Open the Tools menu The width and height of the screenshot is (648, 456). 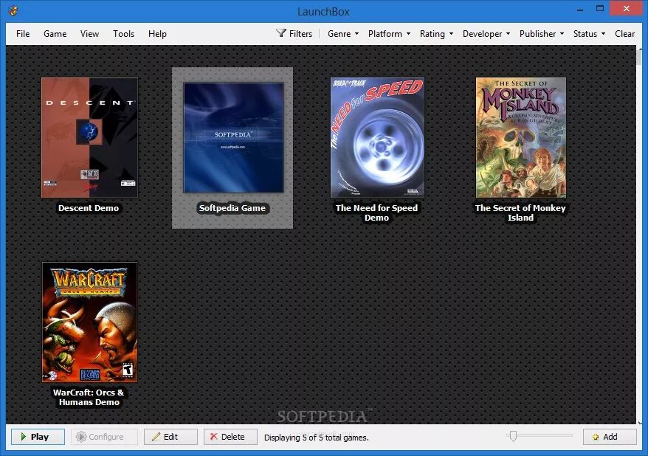123,34
